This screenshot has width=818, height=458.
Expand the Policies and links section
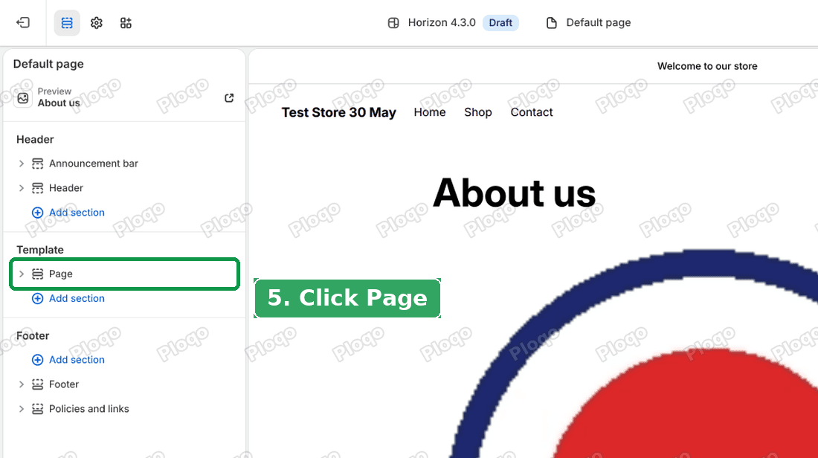coord(22,409)
